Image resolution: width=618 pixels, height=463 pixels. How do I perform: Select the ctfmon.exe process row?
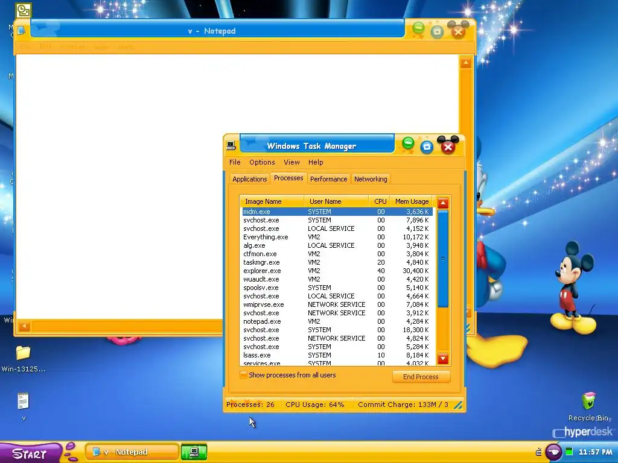click(x=337, y=254)
